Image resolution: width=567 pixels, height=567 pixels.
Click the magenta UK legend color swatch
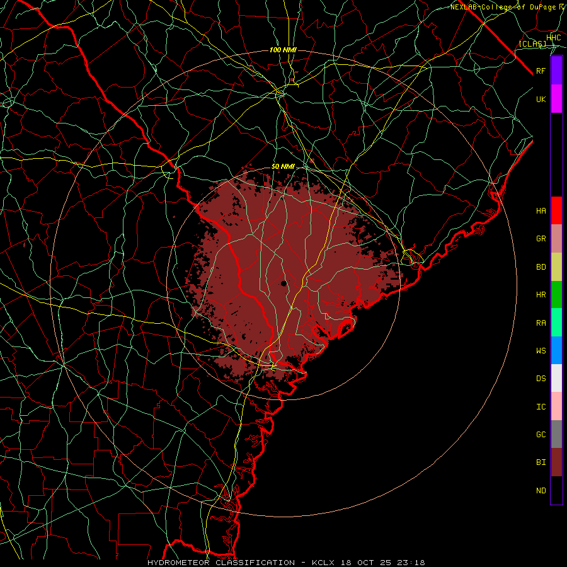point(556,99)
